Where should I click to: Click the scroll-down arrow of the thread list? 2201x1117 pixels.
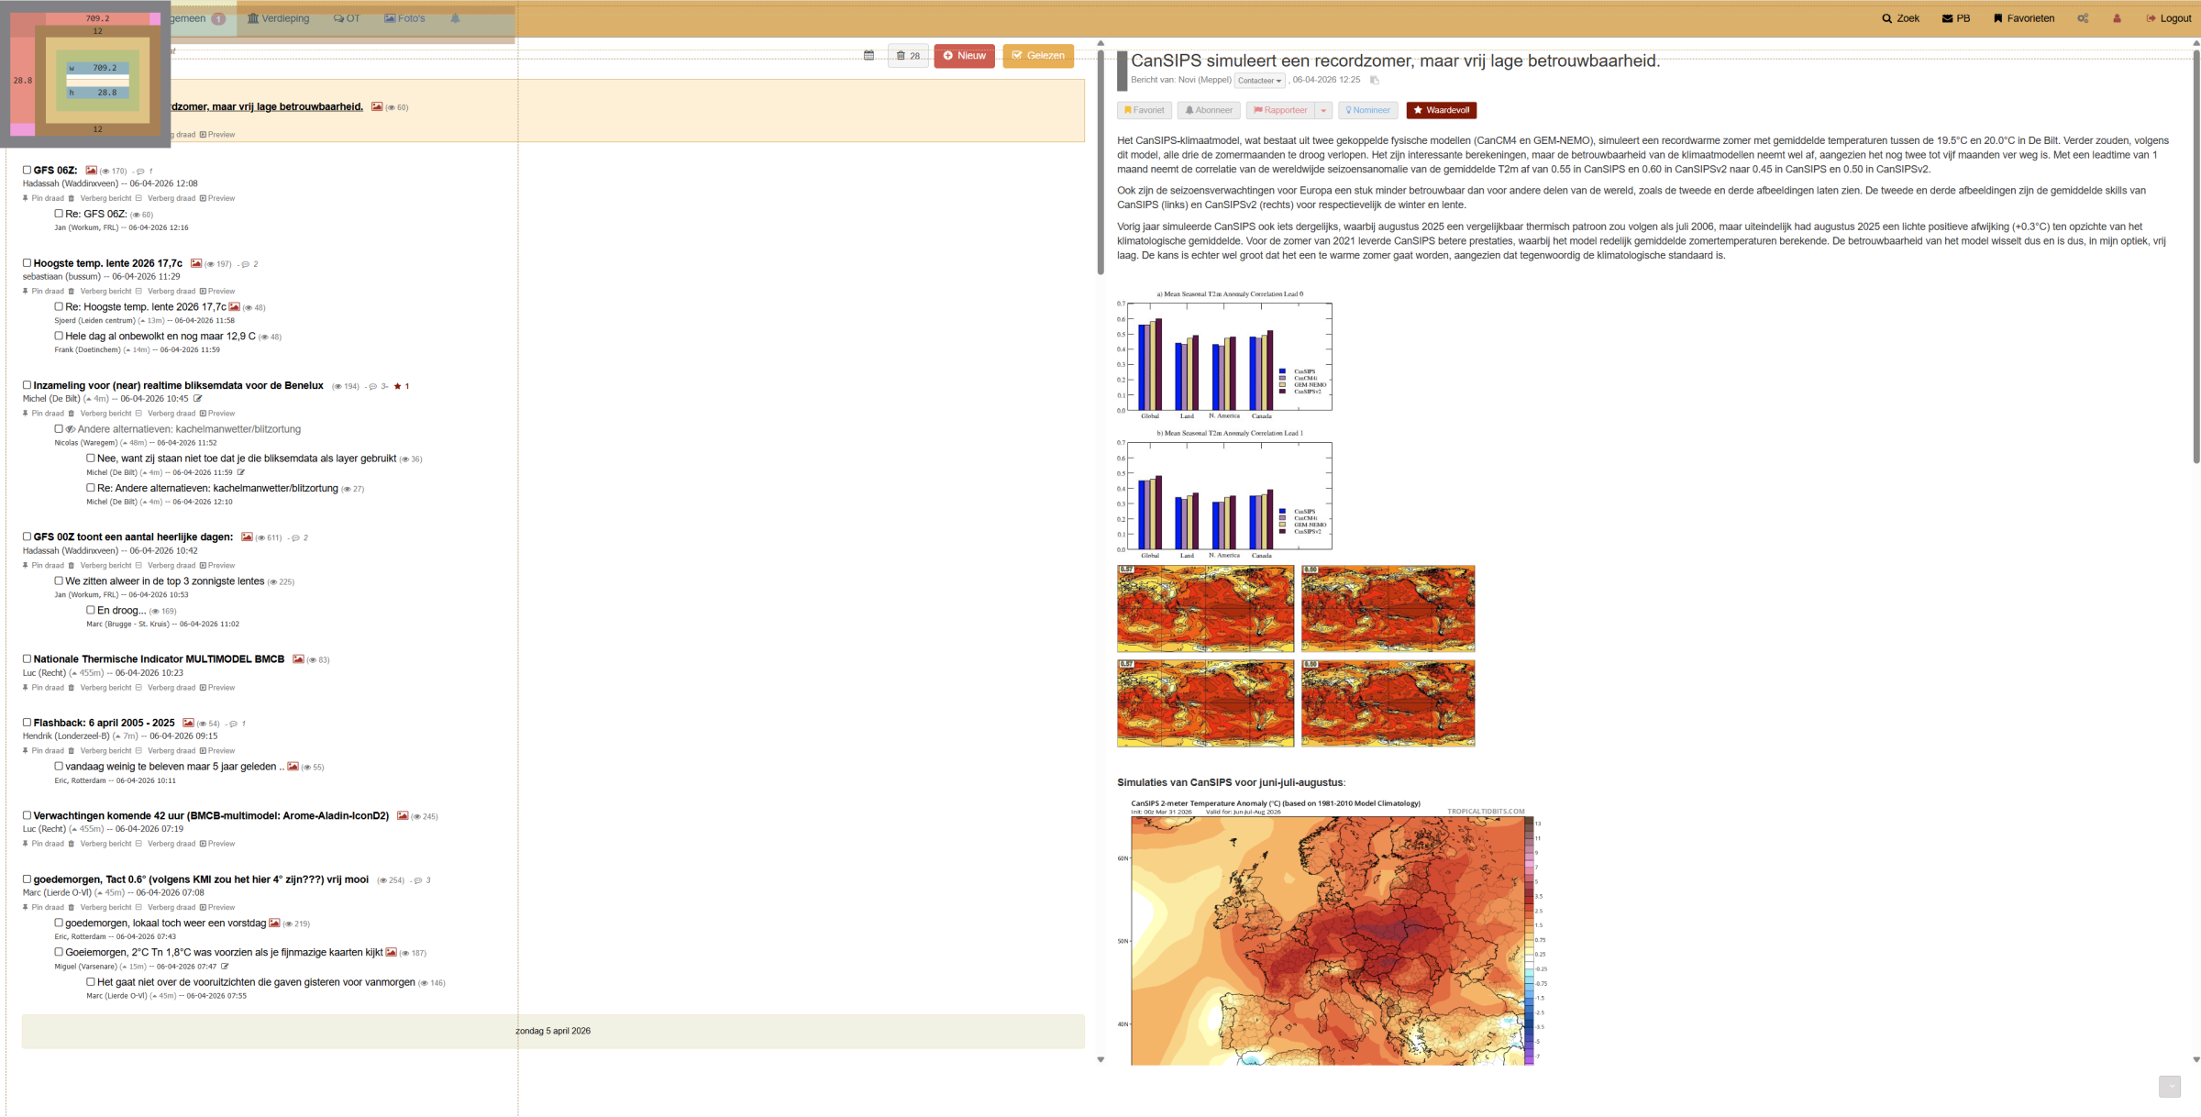click(1100, 1059)
